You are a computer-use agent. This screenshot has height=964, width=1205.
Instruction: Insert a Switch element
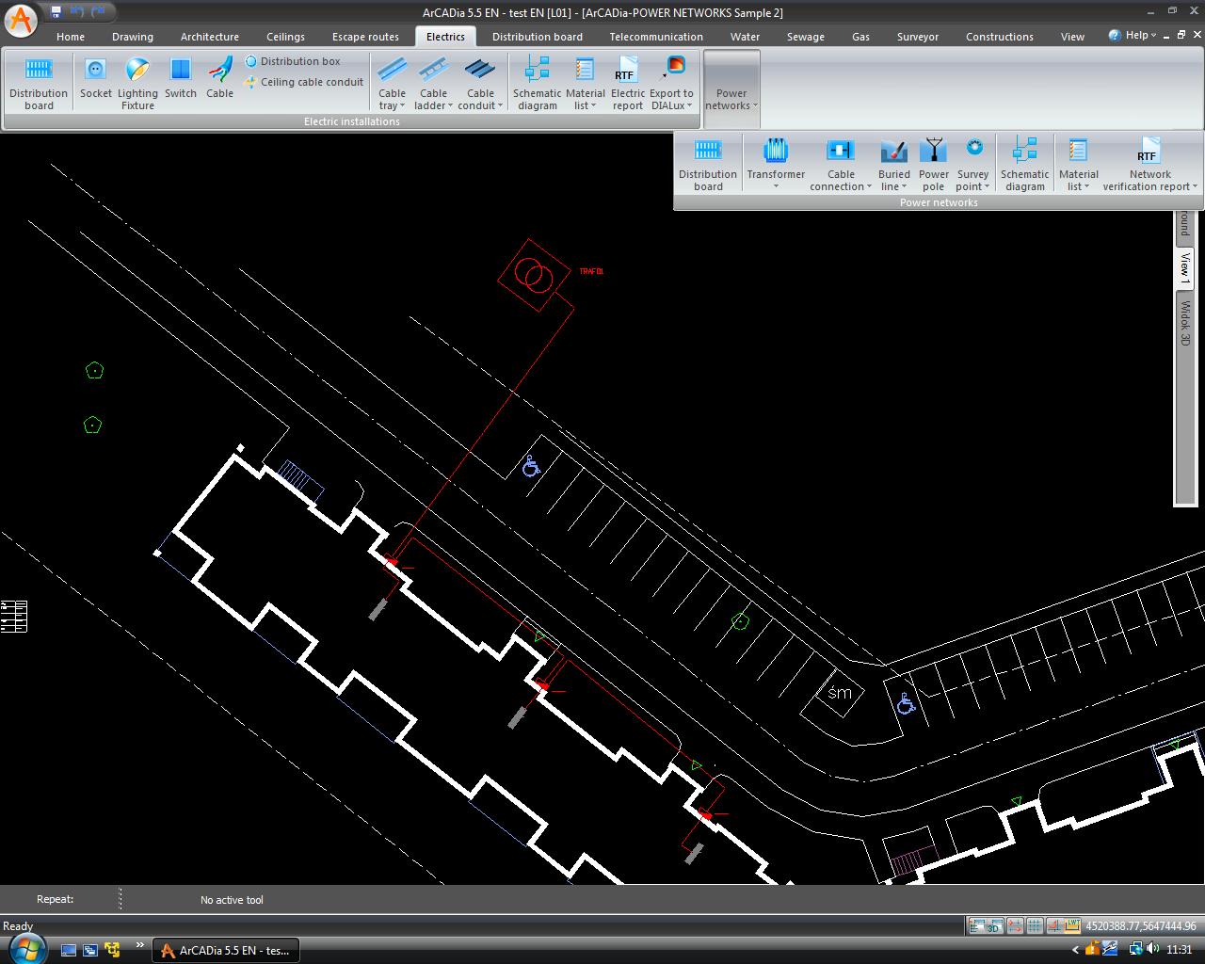coord(180,79)
